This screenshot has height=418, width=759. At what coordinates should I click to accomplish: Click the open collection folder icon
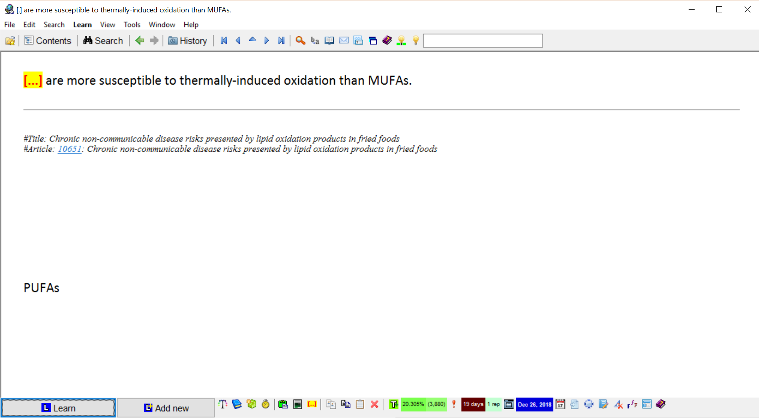pos(10,40)
